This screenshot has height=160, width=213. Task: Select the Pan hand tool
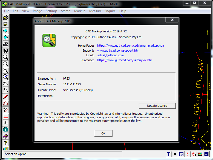pyautogui.click(x=5, y=83)
